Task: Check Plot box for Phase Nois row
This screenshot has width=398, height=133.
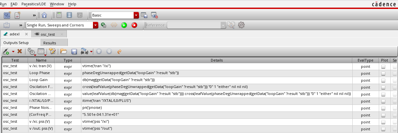Action: (383, 108)
